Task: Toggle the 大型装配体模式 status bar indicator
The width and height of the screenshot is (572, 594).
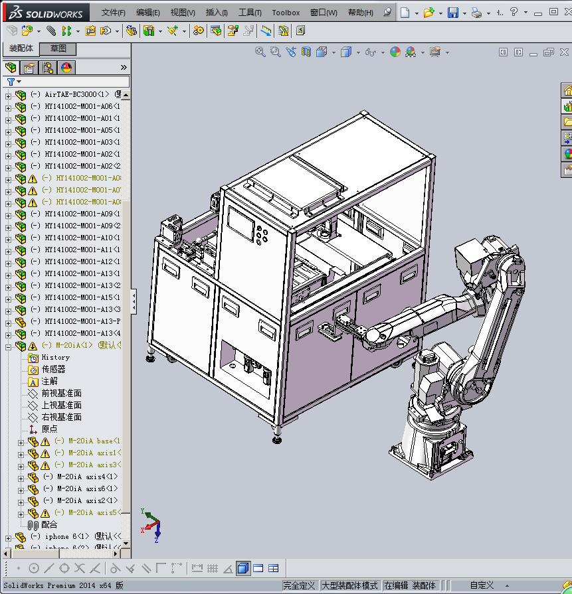Action: (349, 585)
